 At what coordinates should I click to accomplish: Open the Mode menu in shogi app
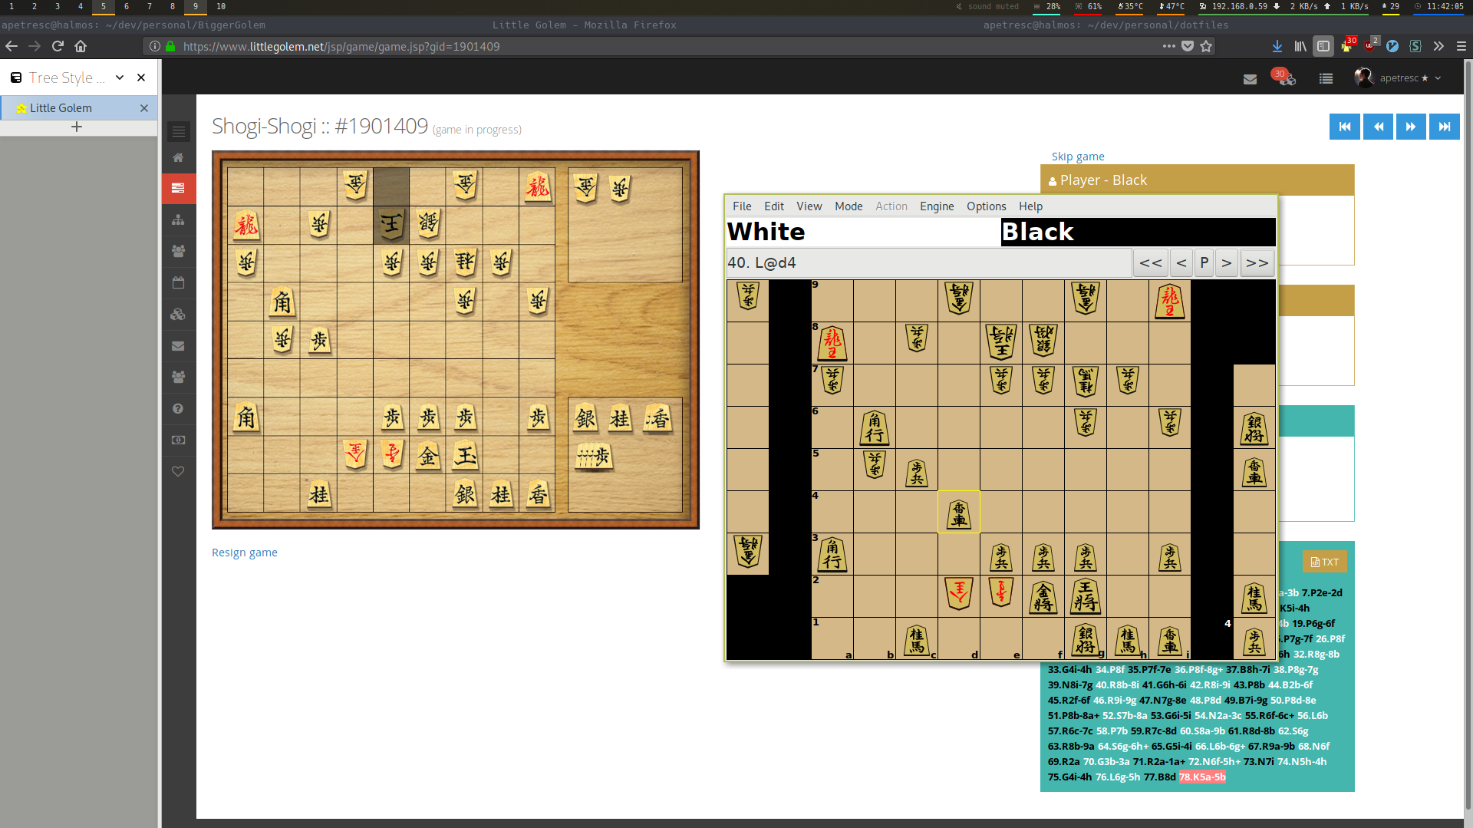pyautogui.click(x=849, y=206)
